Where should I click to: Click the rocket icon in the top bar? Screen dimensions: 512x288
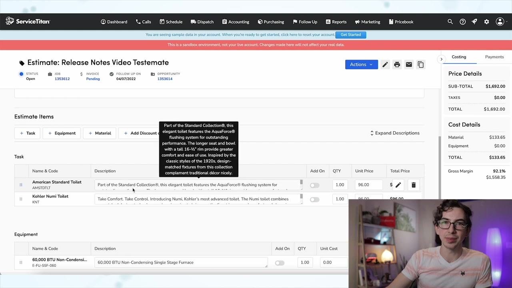(474, 22)
